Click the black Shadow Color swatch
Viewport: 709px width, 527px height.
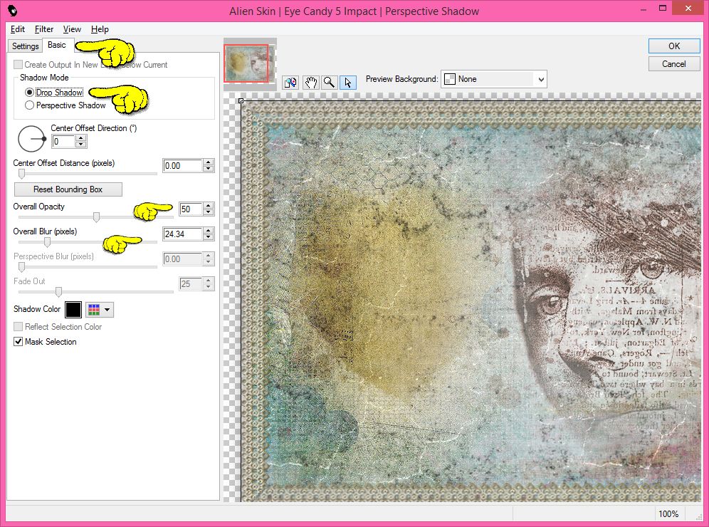pos(73,309)
